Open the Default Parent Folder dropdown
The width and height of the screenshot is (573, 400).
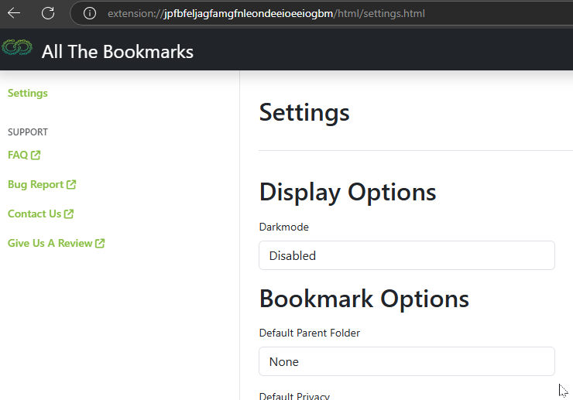pyautogui.click(x=407, y=361)
